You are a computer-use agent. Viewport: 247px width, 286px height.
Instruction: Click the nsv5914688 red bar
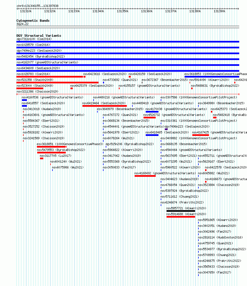(181, 217)
